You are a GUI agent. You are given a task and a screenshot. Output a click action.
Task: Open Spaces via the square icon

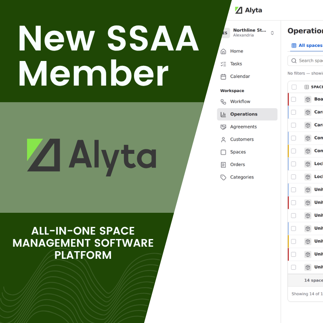(x=223, y=152)
